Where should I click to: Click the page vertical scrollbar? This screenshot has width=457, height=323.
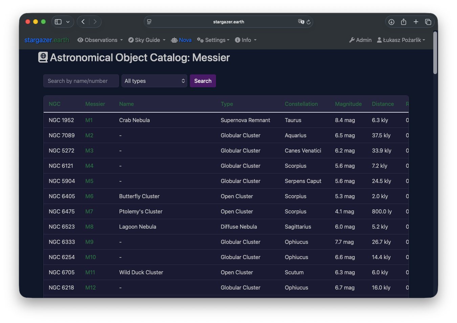click(435, 53)
